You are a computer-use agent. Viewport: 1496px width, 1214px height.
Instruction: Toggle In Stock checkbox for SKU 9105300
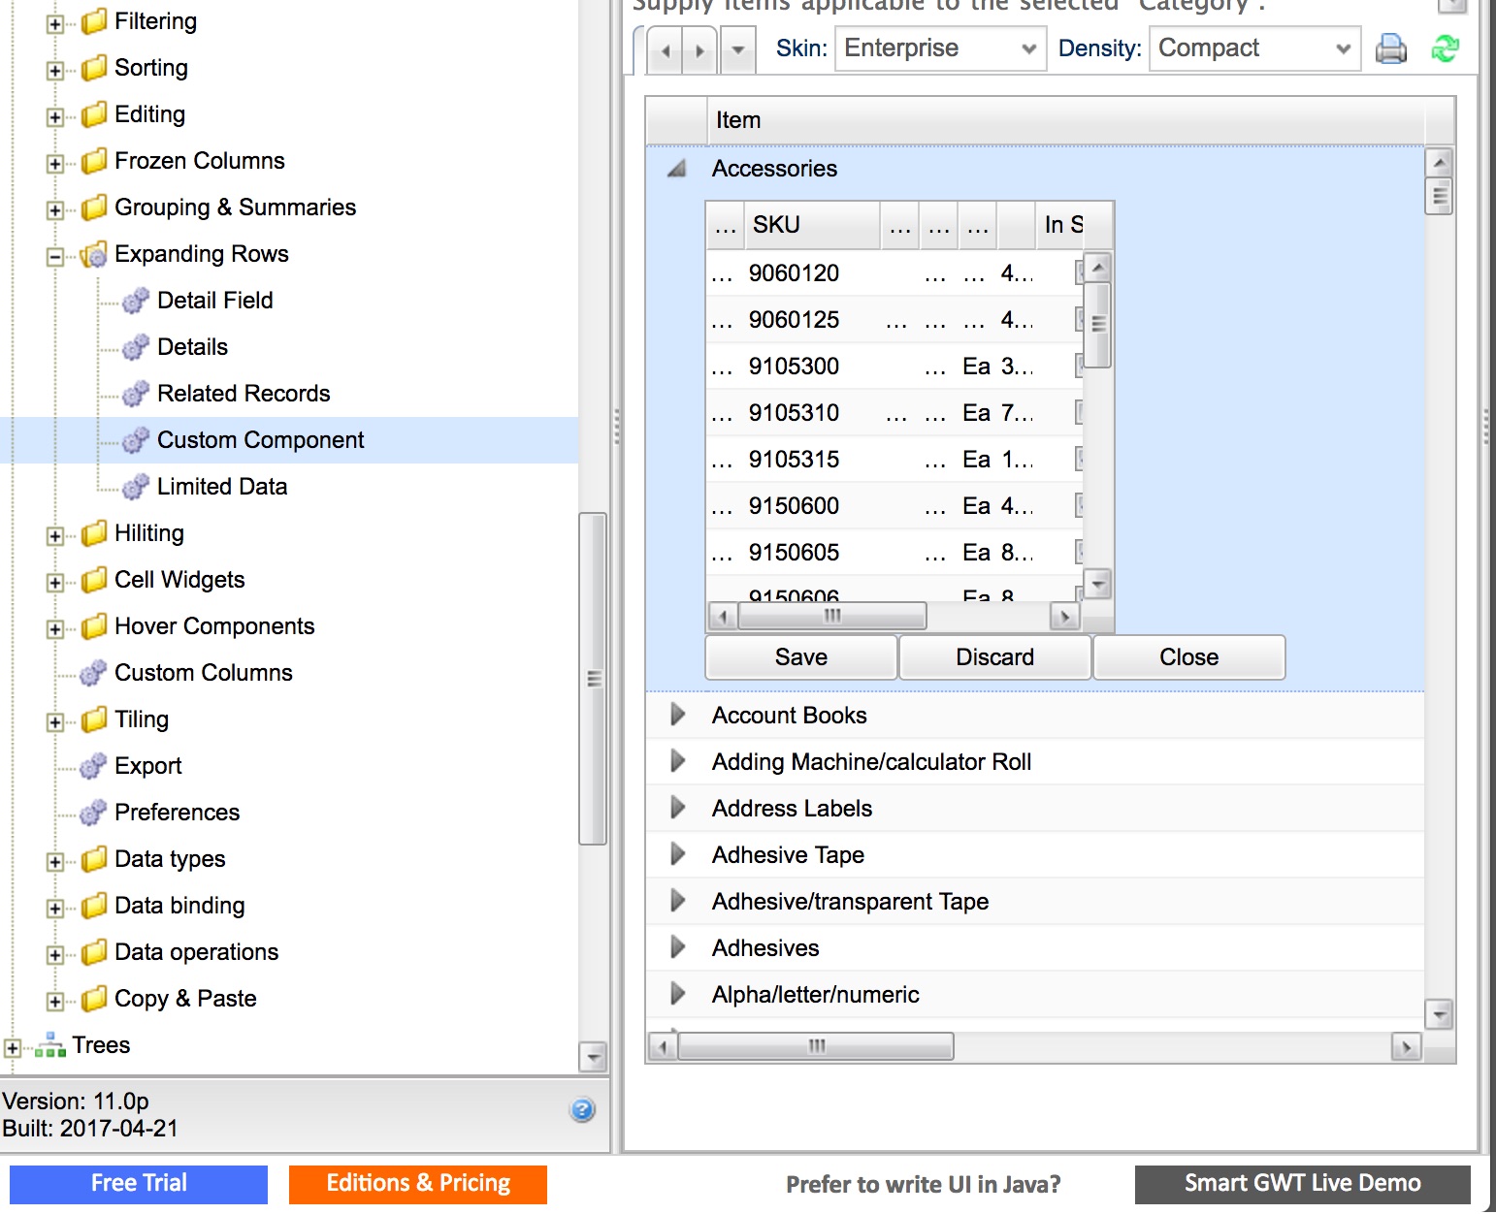click(1079, 367)
